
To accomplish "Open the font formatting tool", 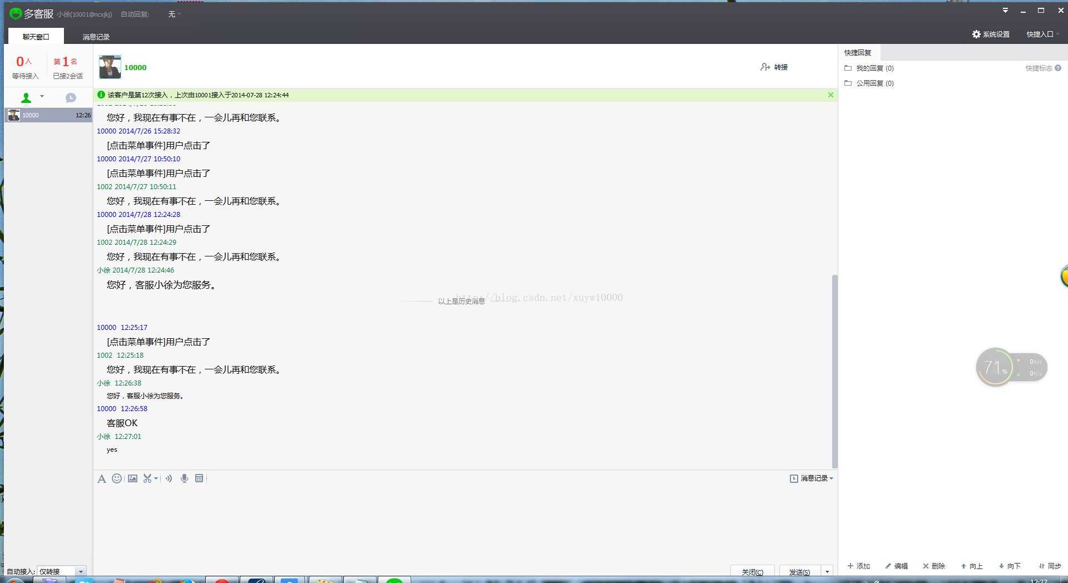I will coord(101,478).
